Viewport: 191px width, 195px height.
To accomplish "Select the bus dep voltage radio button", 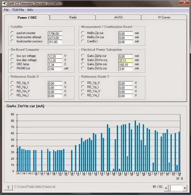I will pyautogui.click(x=12, y=60).
